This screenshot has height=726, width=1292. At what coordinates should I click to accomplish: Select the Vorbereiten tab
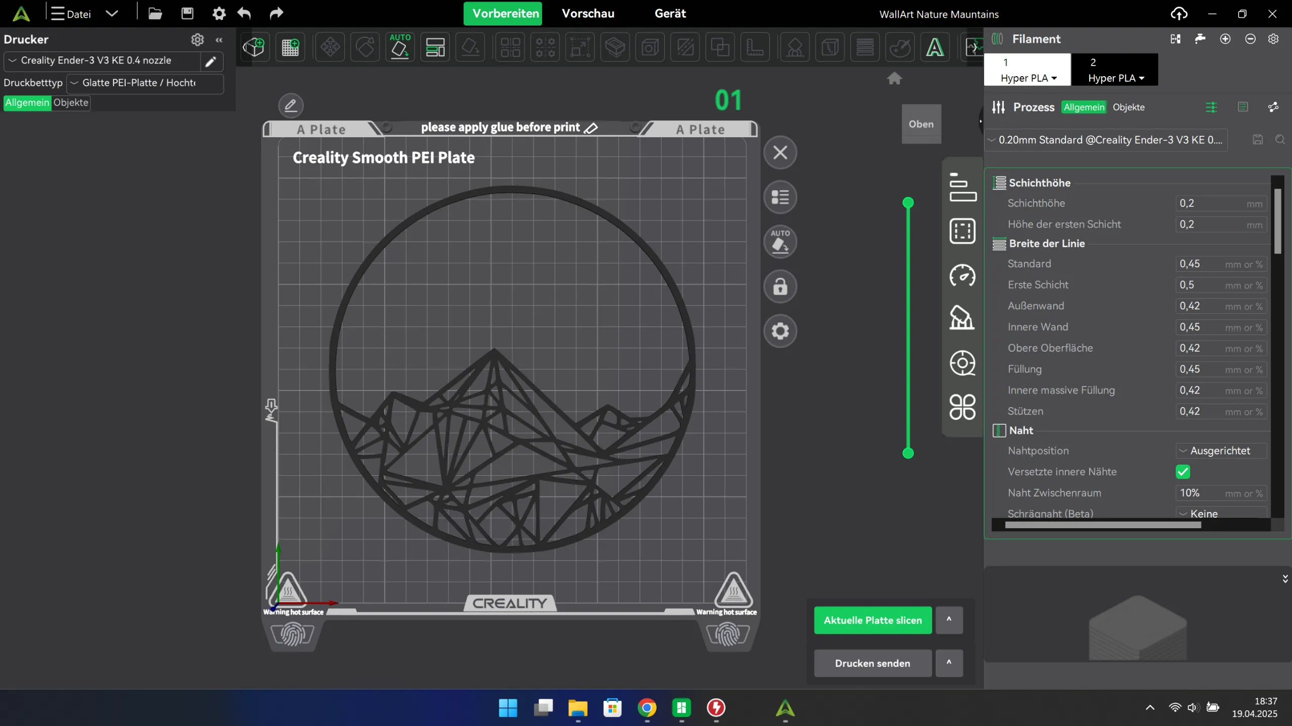click(503, 14)
